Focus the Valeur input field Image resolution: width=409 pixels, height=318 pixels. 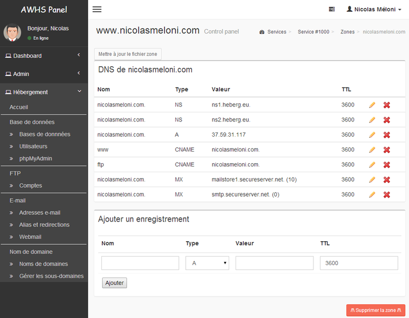(274, 263)
